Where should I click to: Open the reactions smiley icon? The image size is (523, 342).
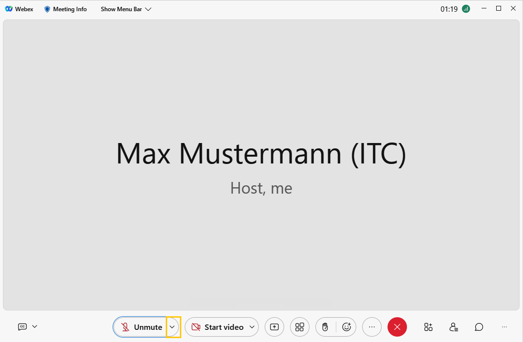(x=347, y=327)
